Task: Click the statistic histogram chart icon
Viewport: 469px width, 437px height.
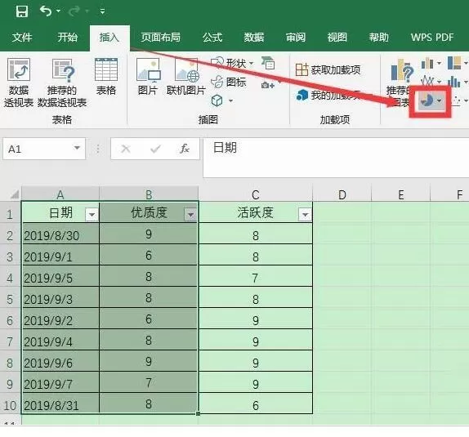Action: point(454,82)
